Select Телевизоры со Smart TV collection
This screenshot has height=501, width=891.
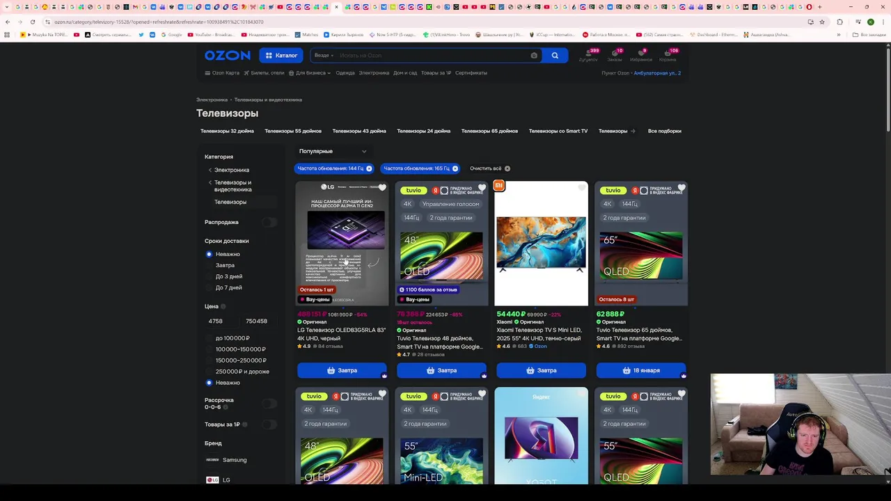558,131
